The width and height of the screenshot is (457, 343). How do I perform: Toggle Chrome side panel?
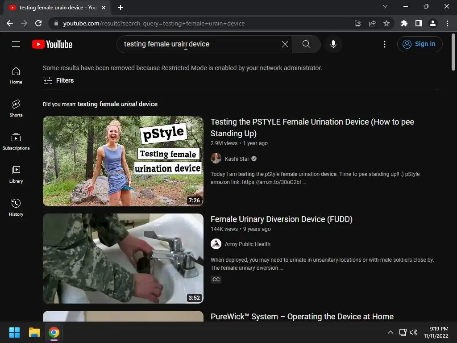coord(418,23)
